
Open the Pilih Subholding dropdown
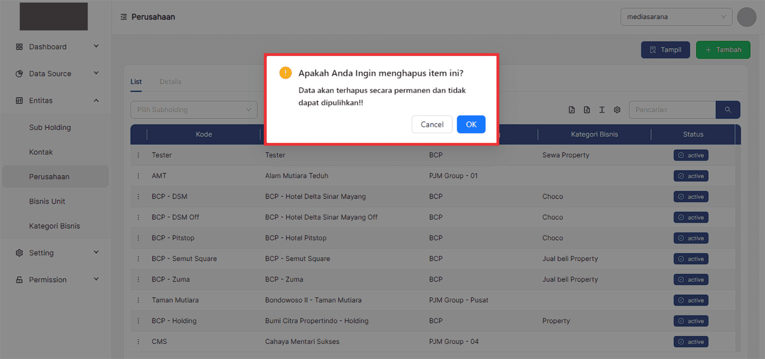[x=194, y=110]
